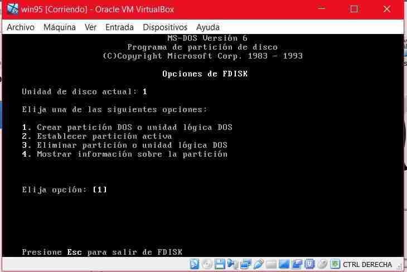This screenshot has width=407, height=272.
Task: Open the Ayuda menu
Action: (207, 27)
